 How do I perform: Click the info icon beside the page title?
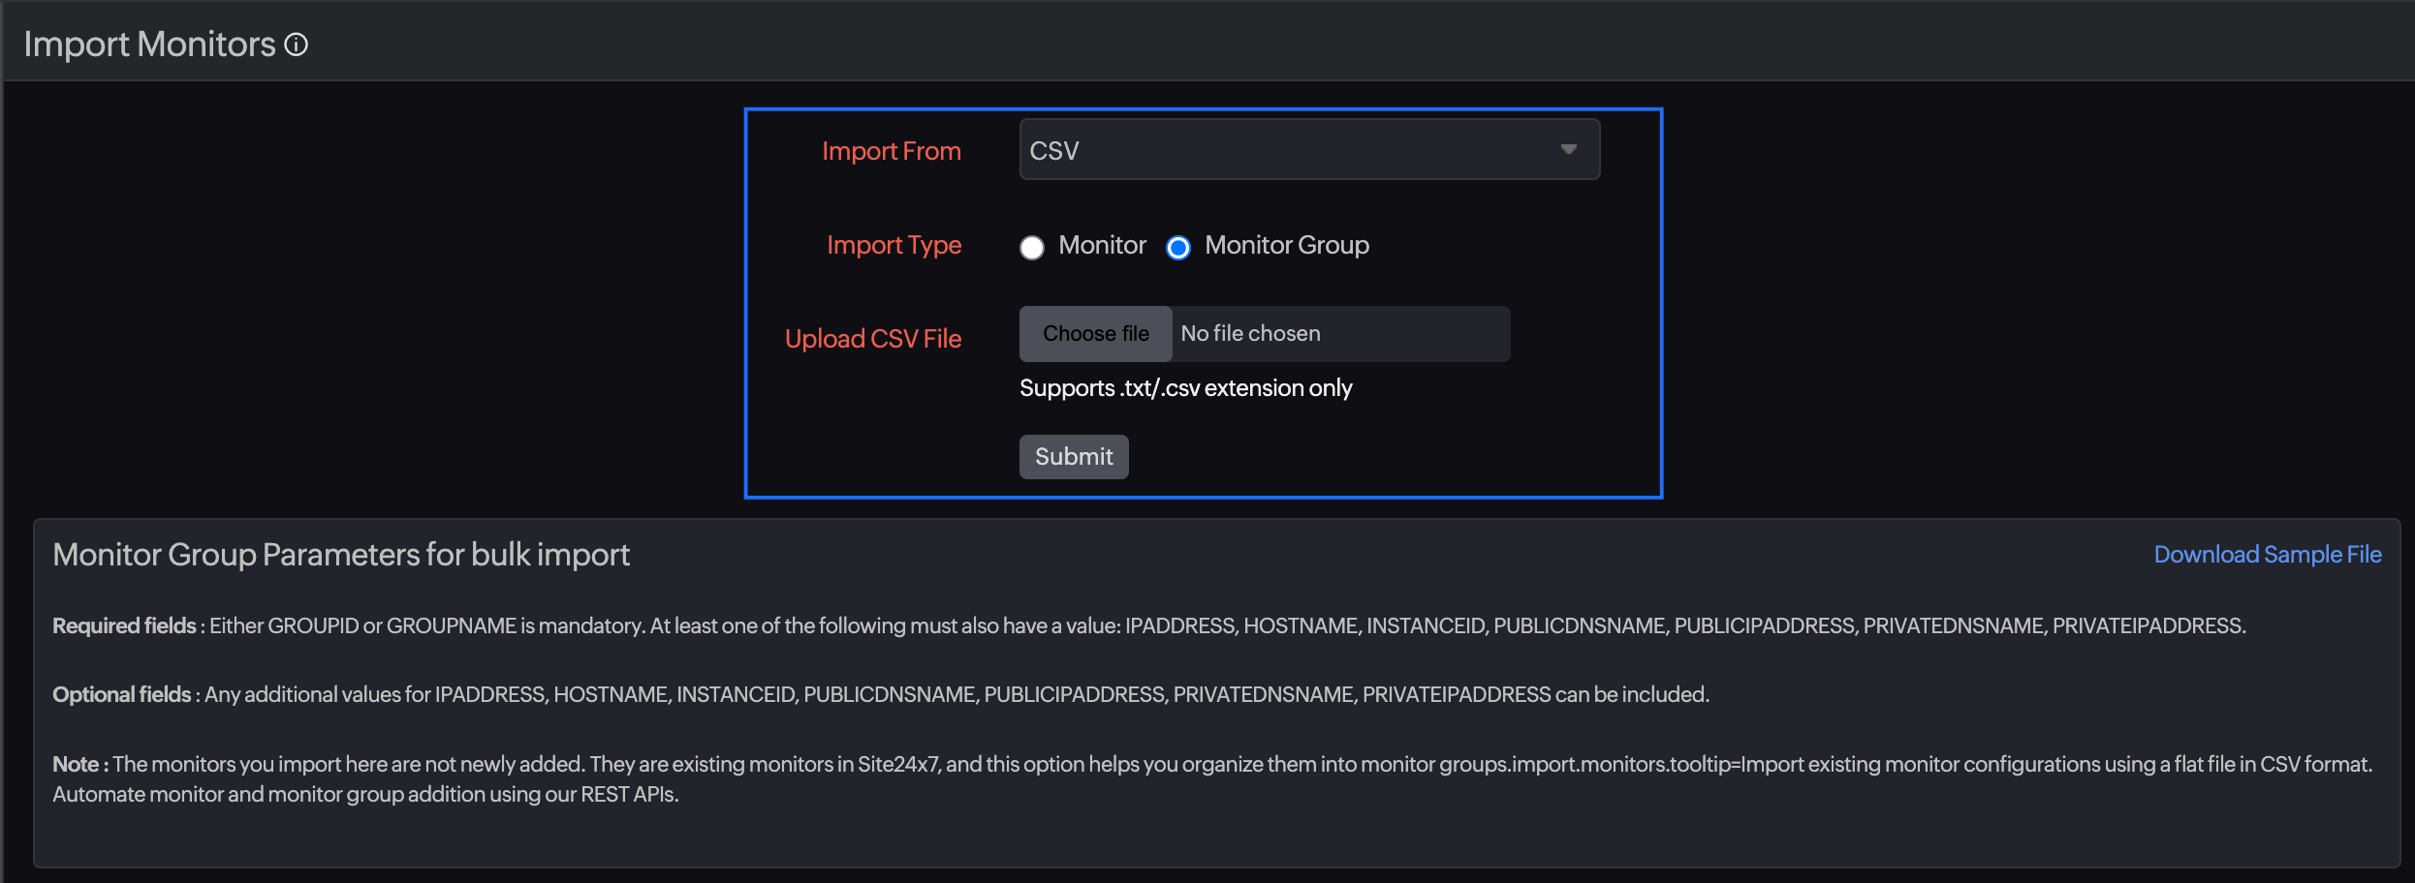[297, 43]
